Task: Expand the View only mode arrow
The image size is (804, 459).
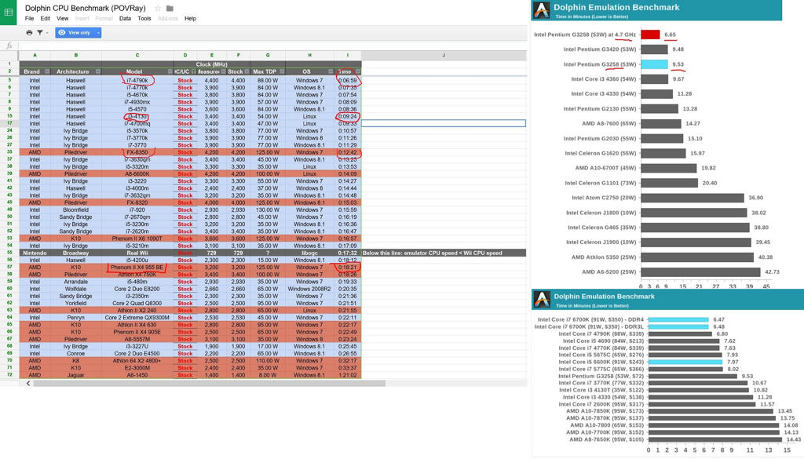Action: [x=98, y=32]
